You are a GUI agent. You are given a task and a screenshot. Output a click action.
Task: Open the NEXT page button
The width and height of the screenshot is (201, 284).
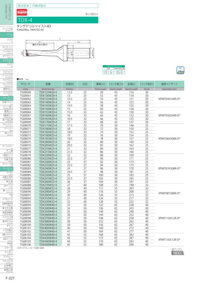tap(178, 253)
